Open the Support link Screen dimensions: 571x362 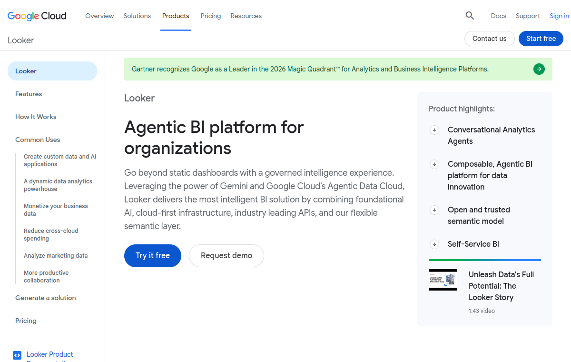click(x=528, y=16)
